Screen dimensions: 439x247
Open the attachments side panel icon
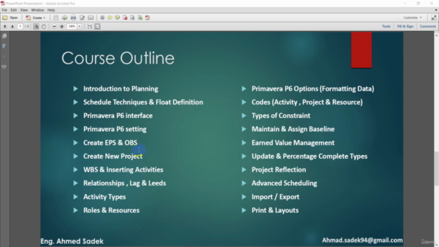4,56
